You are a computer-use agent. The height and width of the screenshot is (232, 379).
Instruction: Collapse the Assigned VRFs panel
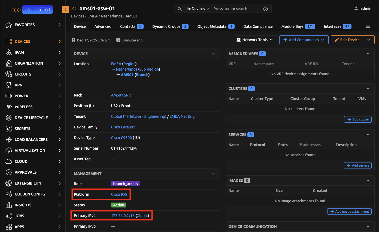pyautogui.click(x=368, y=54)
